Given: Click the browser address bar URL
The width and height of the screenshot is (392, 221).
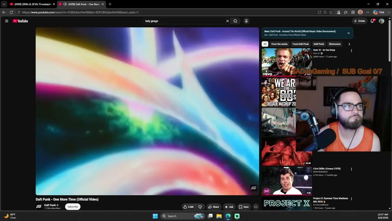Looking at the screenshot, I should pos(80,12).
